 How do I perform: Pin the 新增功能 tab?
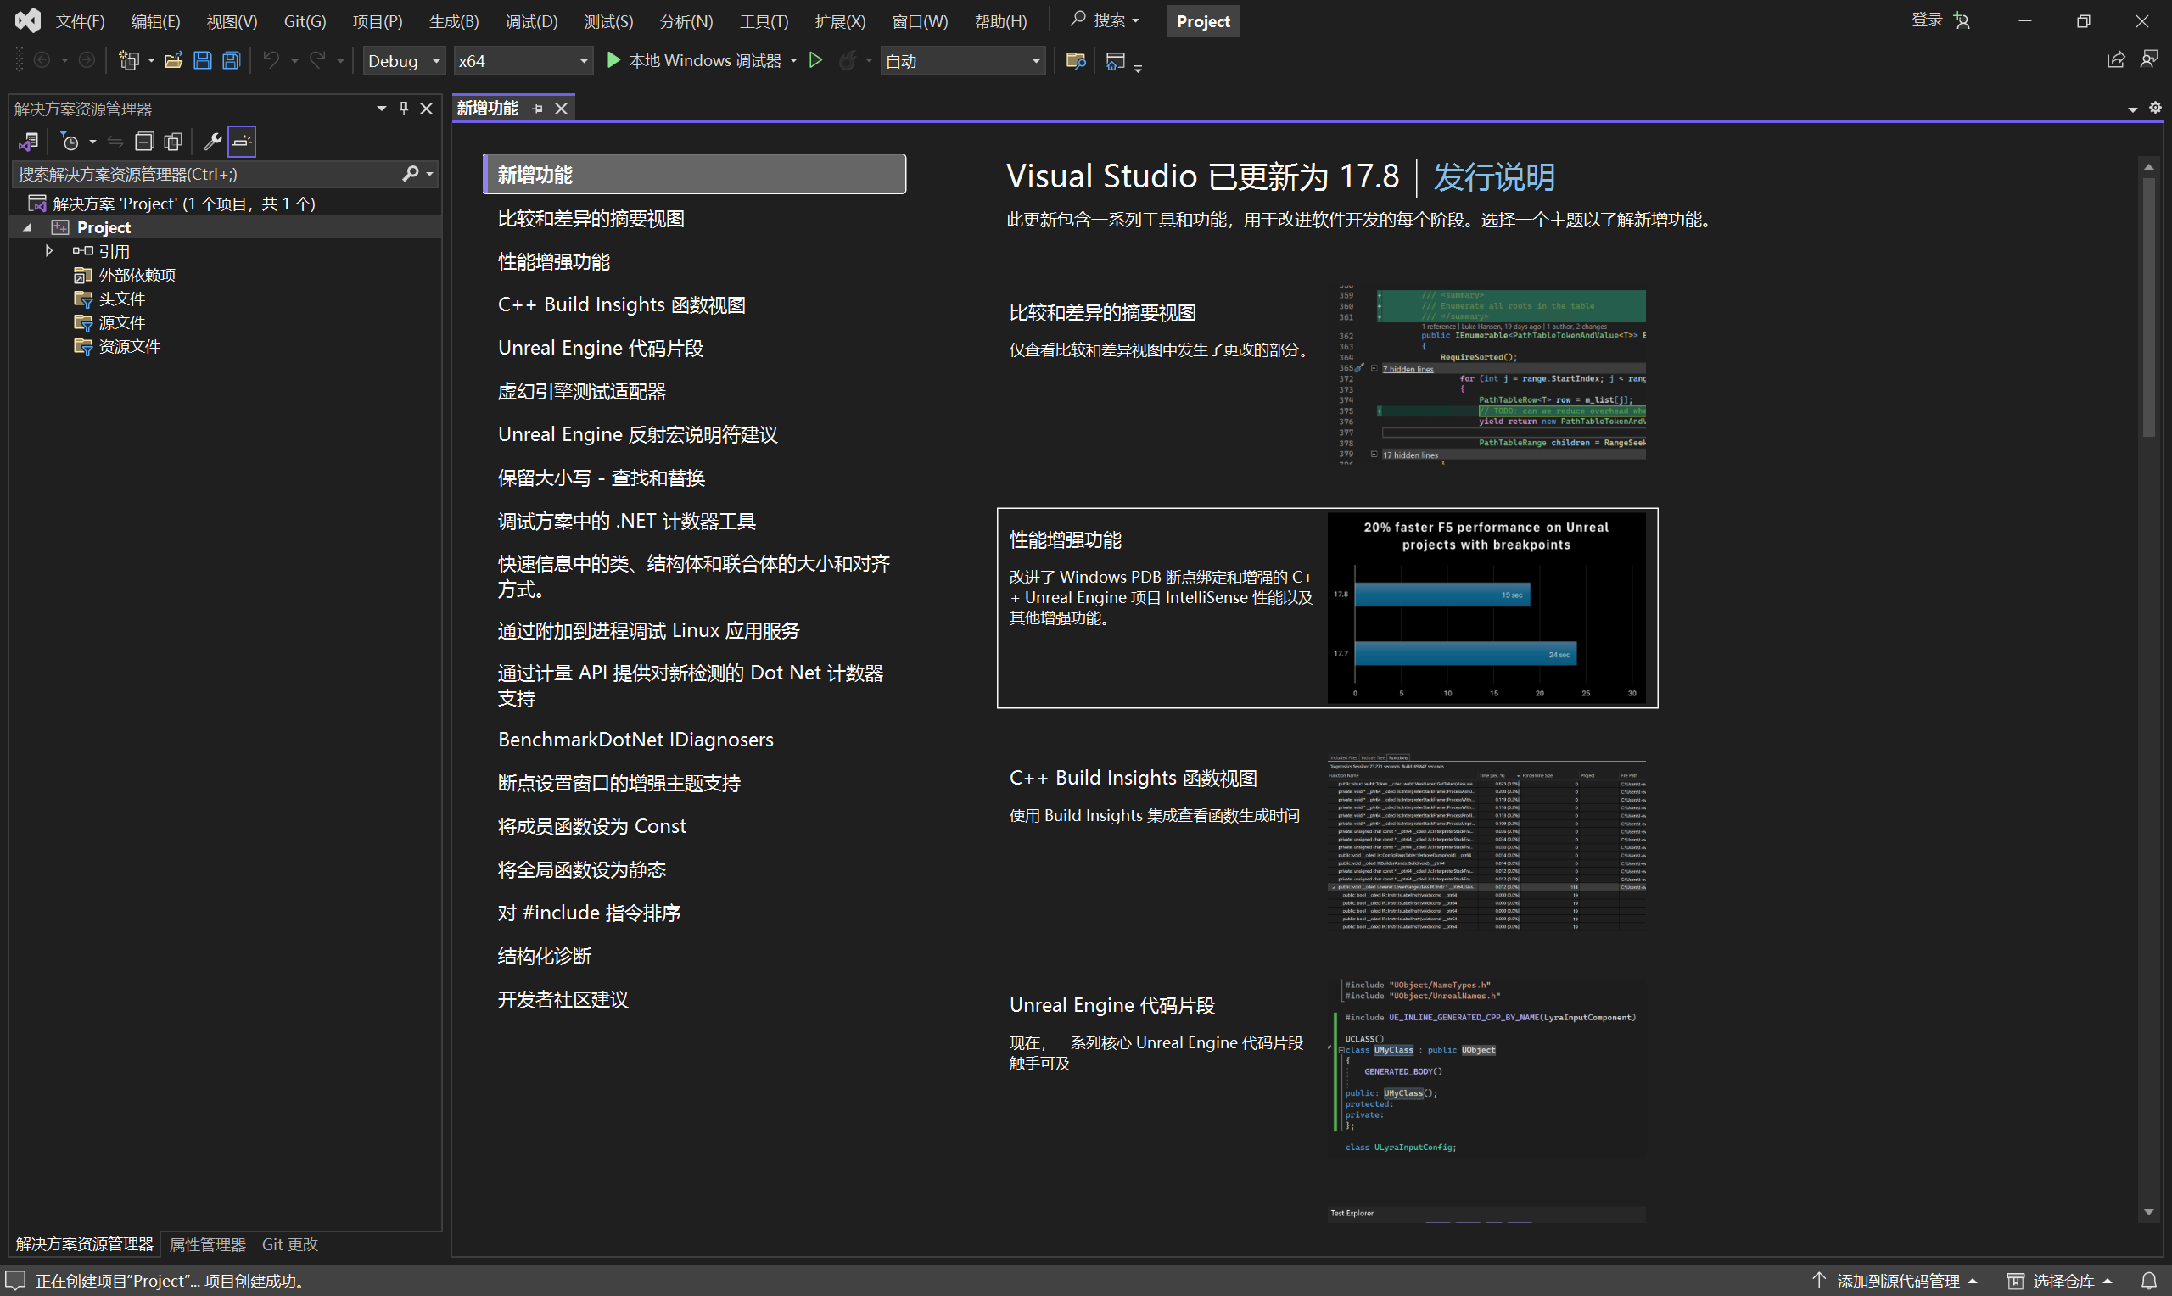point(539,109)
